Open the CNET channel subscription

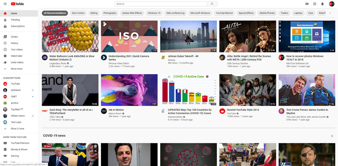[19, 97]
